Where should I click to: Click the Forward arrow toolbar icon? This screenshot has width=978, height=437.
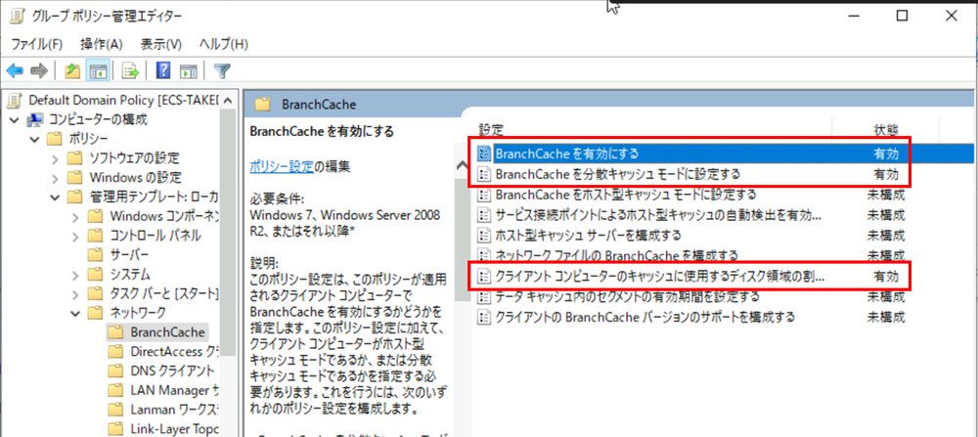[39, 71]
